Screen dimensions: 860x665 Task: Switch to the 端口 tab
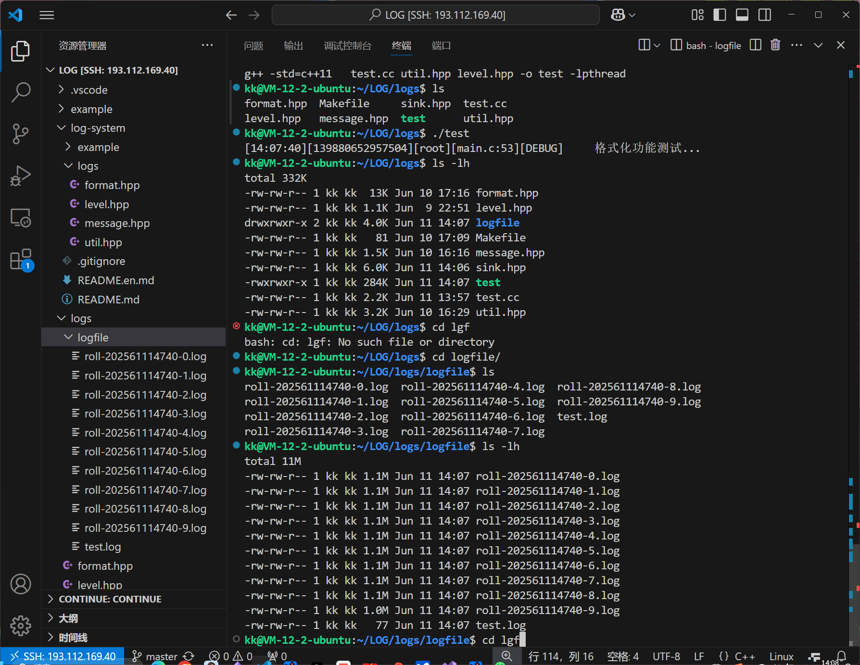442,46
